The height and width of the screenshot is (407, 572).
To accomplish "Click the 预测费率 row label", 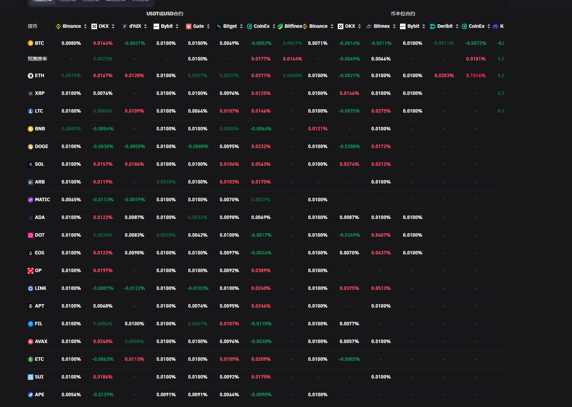I will (x=38, y=59).
